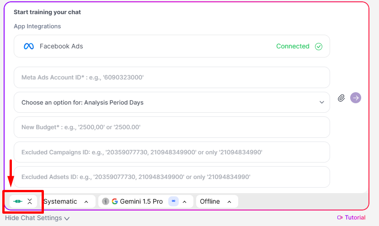The image size is (379, 226).
Task: Click the blue infinity badge
Action: [173, 201]
